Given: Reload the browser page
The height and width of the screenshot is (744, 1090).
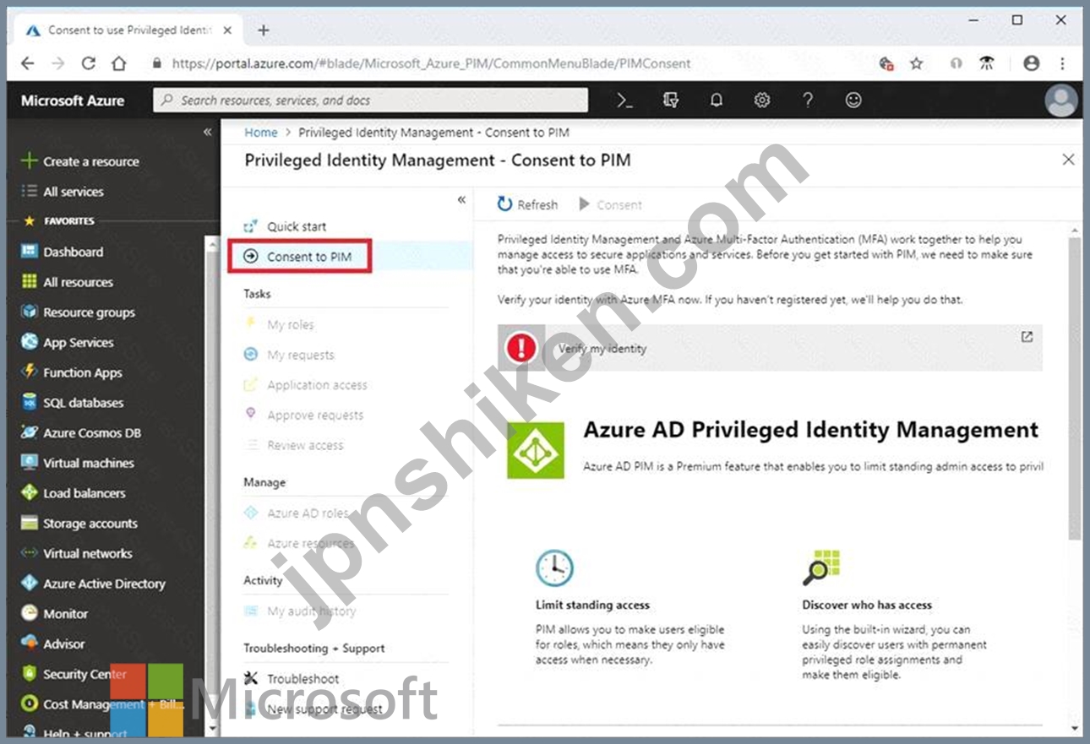Looking at the screenshot, I should (x=88, y=63).
